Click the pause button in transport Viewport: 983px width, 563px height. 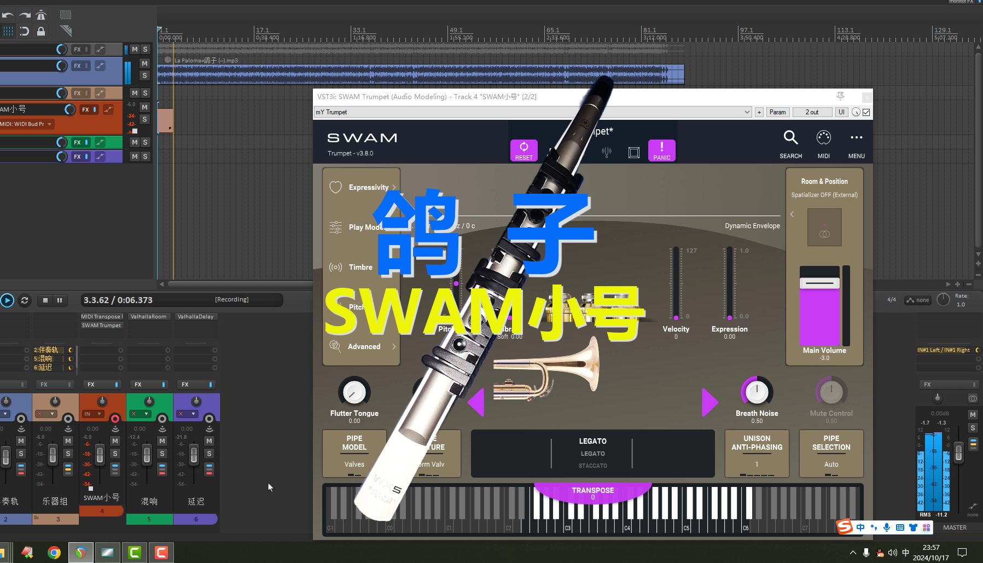60,300
